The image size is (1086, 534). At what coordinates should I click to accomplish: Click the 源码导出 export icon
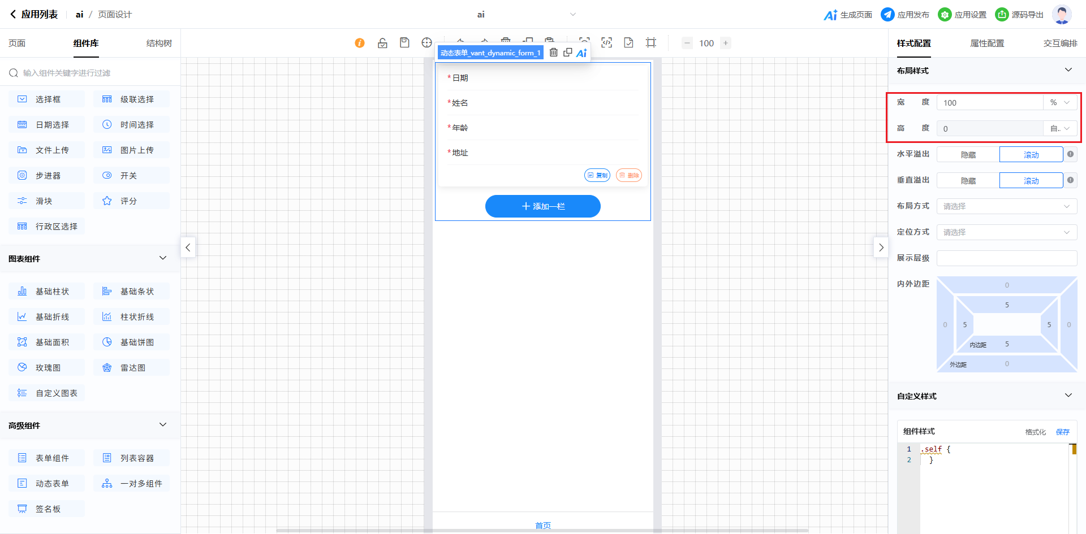1002,15
